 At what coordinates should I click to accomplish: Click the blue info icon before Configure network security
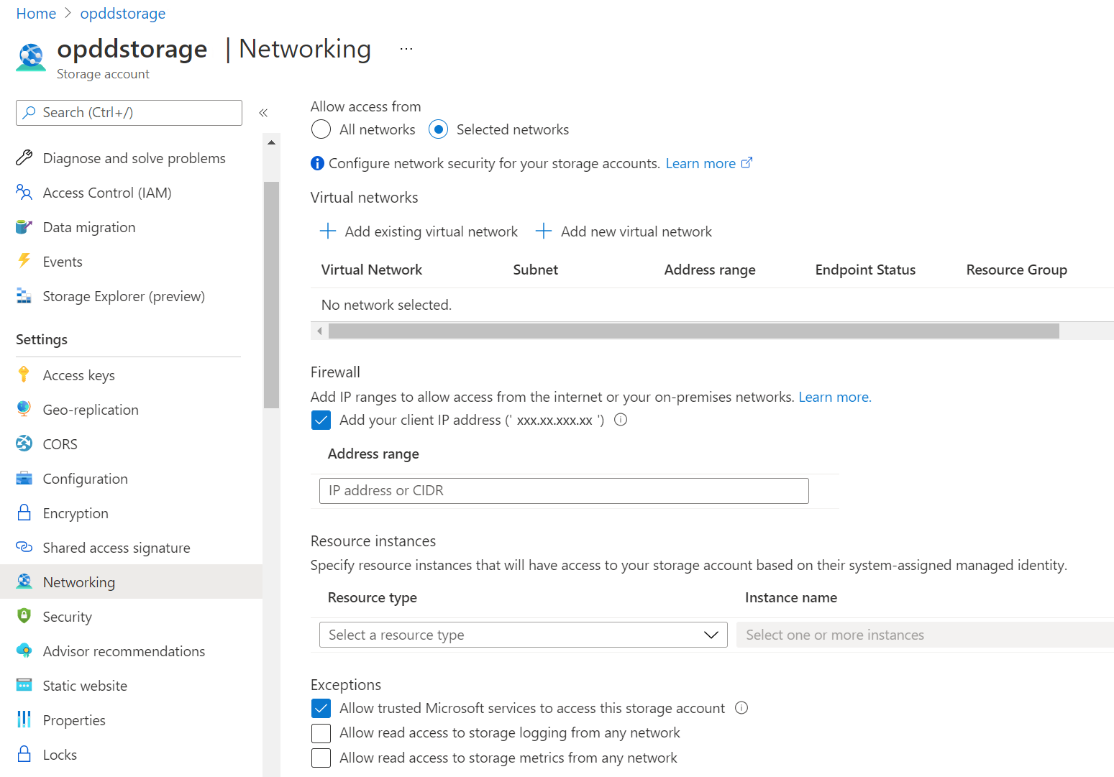[x=317, y=163]
